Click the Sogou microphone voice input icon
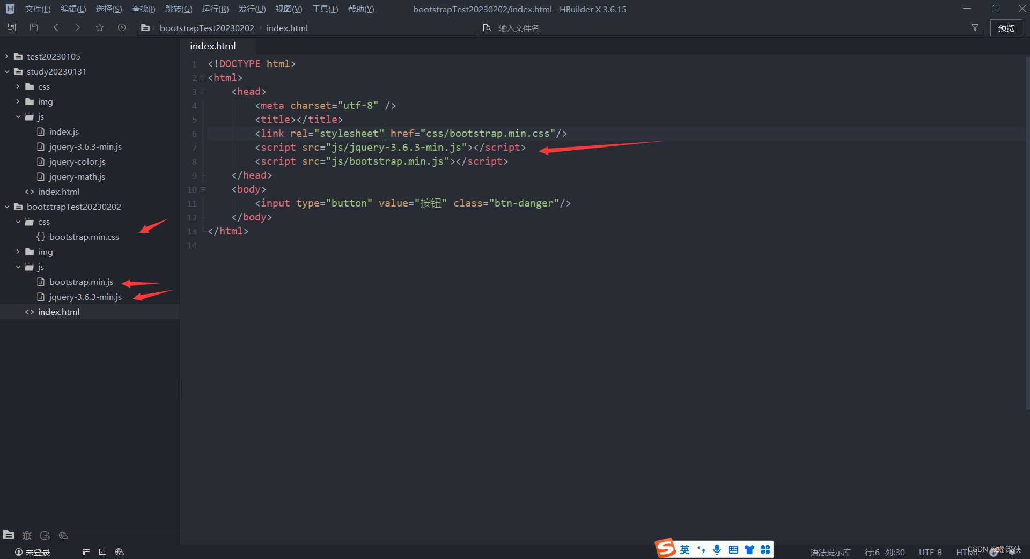 coord(717,549)
